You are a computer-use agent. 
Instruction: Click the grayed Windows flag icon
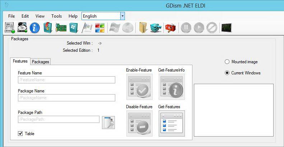115,28
